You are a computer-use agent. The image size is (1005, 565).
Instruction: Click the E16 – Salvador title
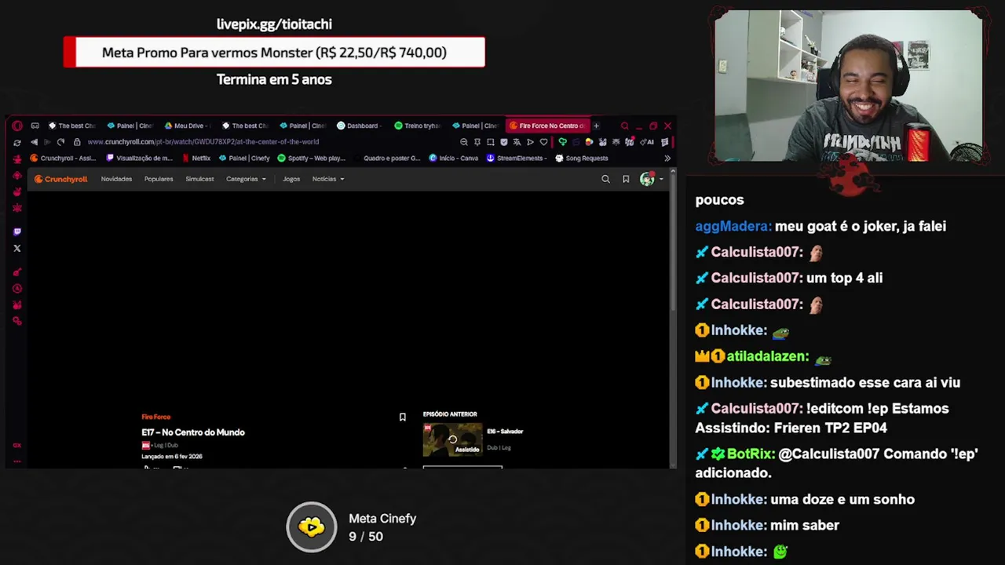[505, 432]
